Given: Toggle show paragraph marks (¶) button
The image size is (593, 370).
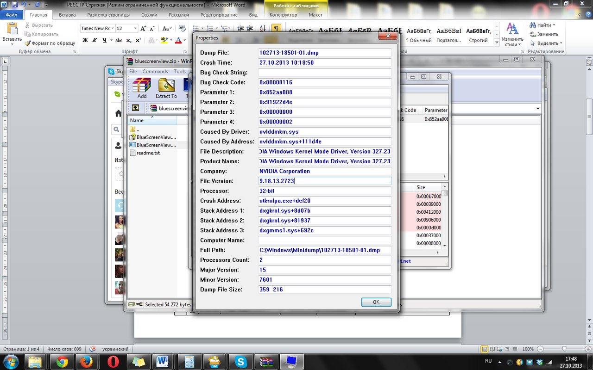Looking at the screenshot, I should coord(276,28).
